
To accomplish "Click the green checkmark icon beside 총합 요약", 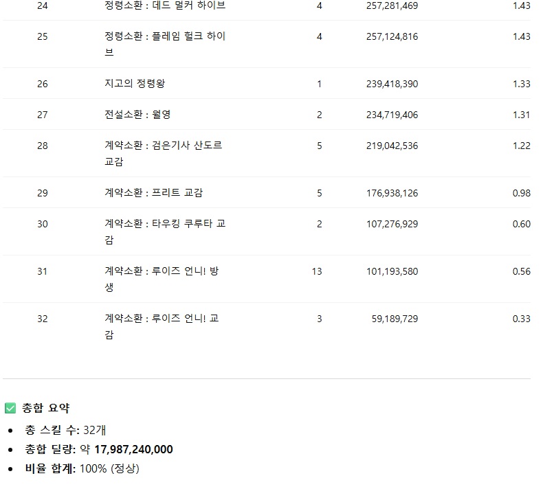I will point(10,408).
